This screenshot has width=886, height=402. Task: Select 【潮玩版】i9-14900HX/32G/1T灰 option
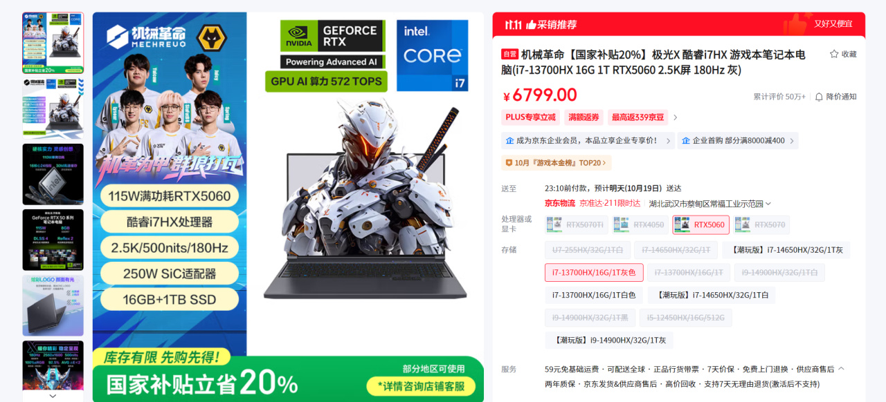pos(609,341)
